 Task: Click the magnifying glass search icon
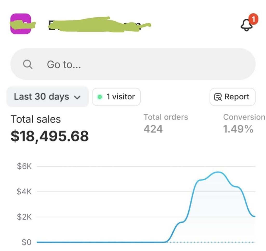tap(28, 64)
